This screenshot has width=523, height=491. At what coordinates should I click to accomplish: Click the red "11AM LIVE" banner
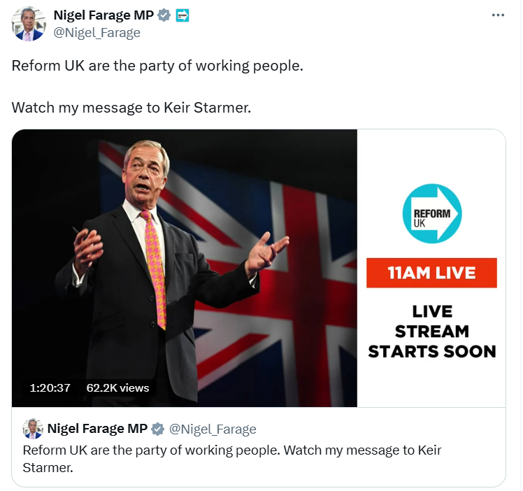click(431, 273)
